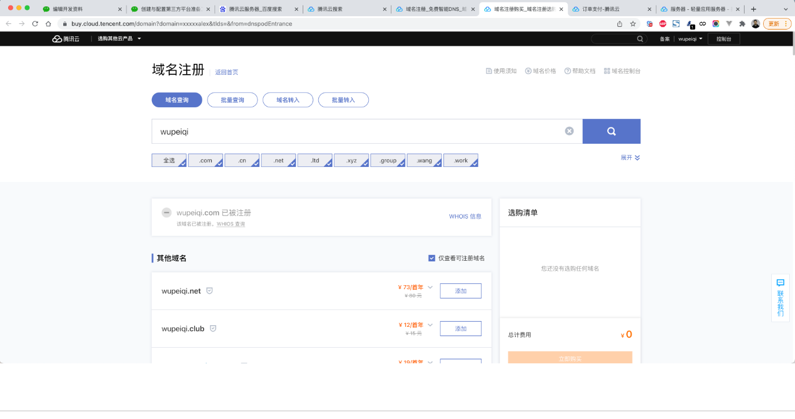
Task: Click 返回首页 link
Action: [227, 72]
